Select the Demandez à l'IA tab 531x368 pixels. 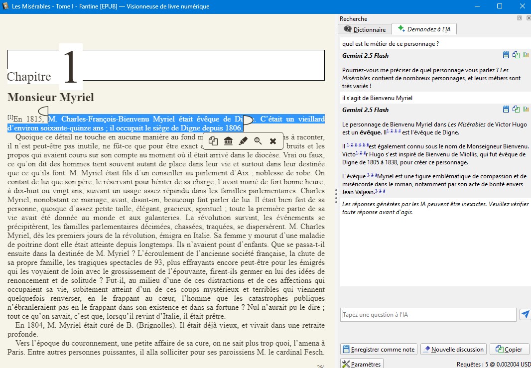click(x=424, y=29)
